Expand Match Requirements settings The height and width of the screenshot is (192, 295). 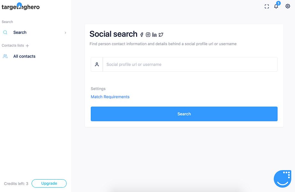pyautogui.click(x=110, y=97)
